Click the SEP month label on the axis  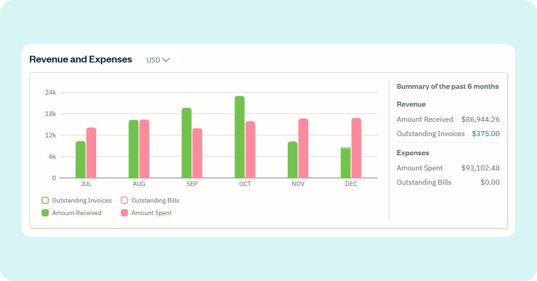(192, 183)
